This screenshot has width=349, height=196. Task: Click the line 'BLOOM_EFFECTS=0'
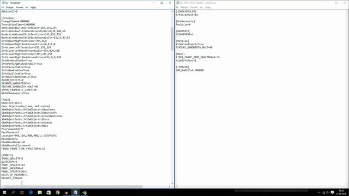[12, 80]
